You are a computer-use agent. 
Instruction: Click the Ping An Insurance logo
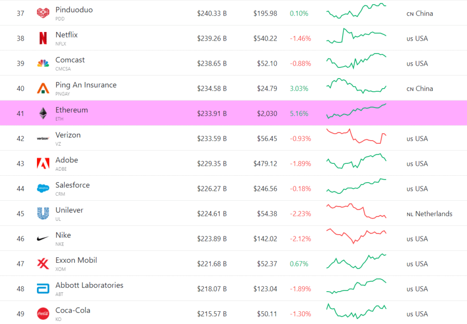tap(43, 88)
